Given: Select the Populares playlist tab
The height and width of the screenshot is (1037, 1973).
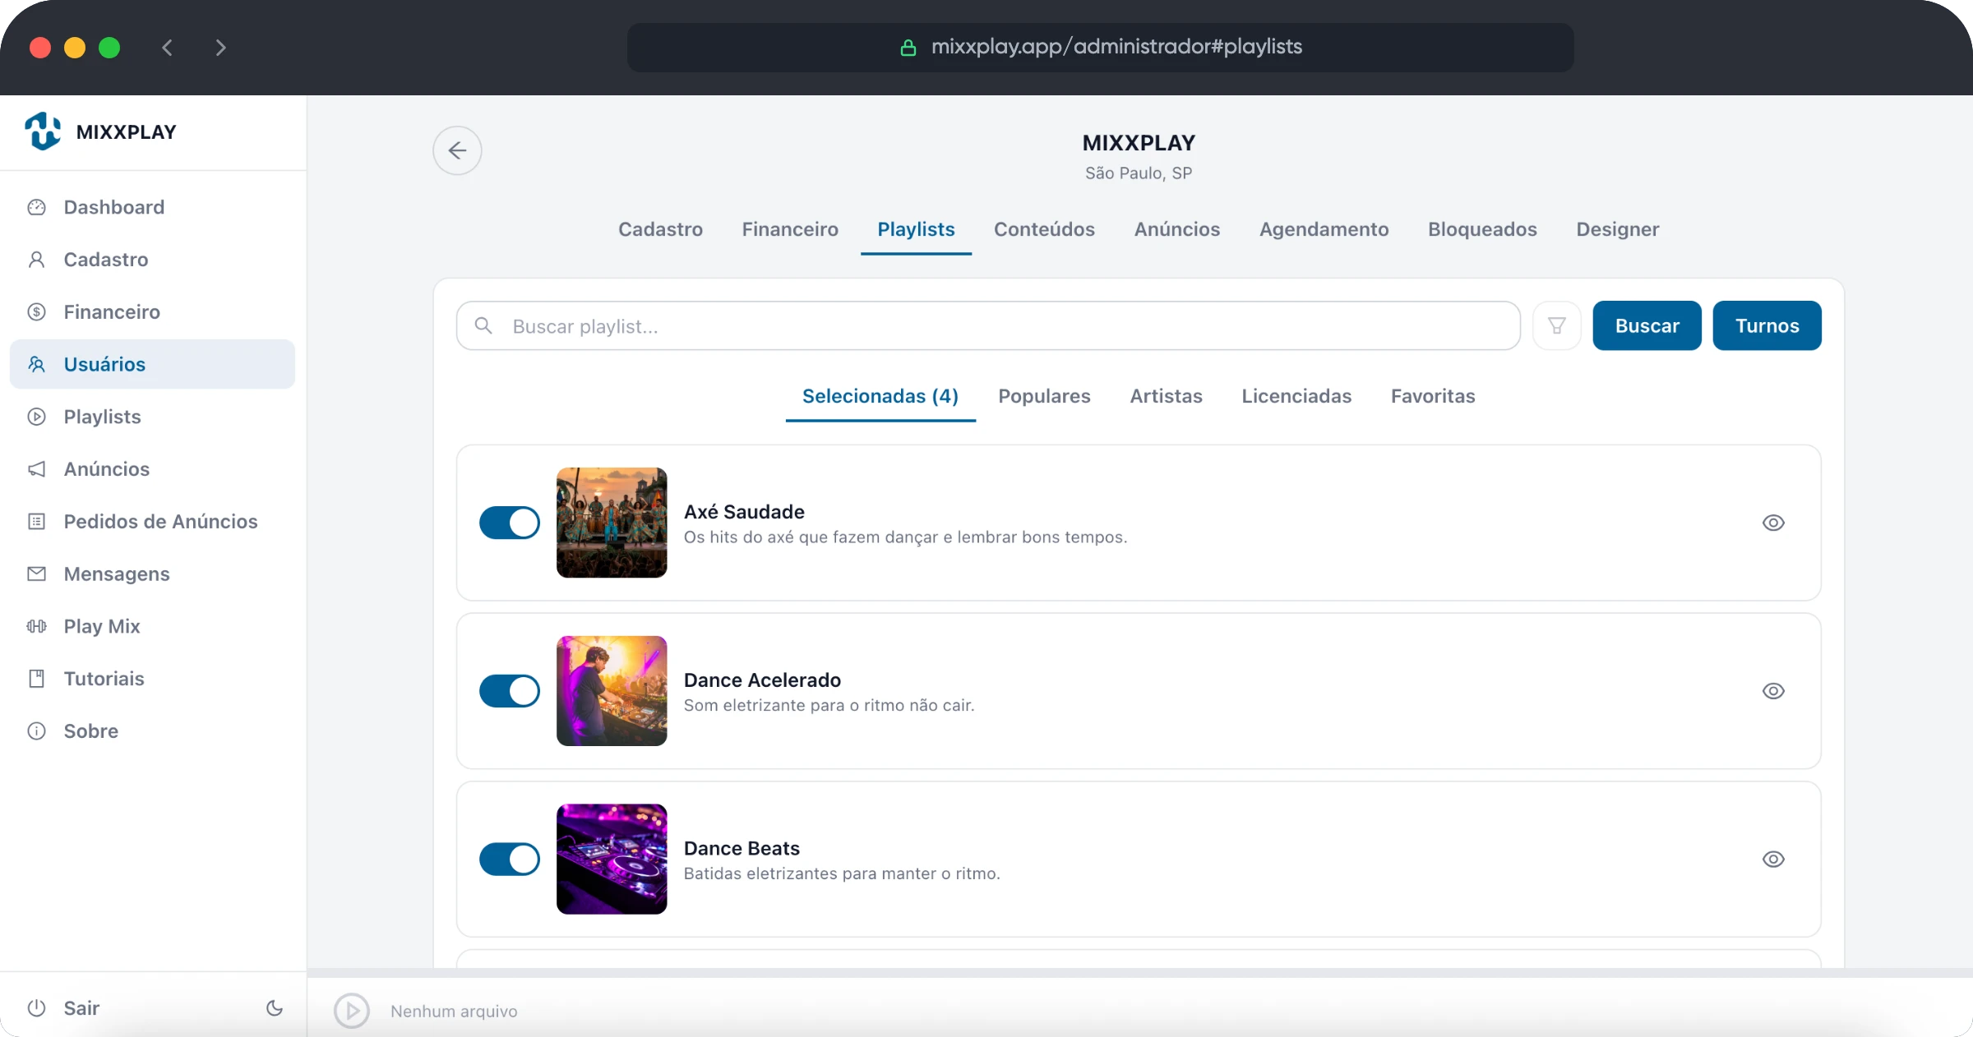Looking at the screenshot, I should [x=1044, y=396].
